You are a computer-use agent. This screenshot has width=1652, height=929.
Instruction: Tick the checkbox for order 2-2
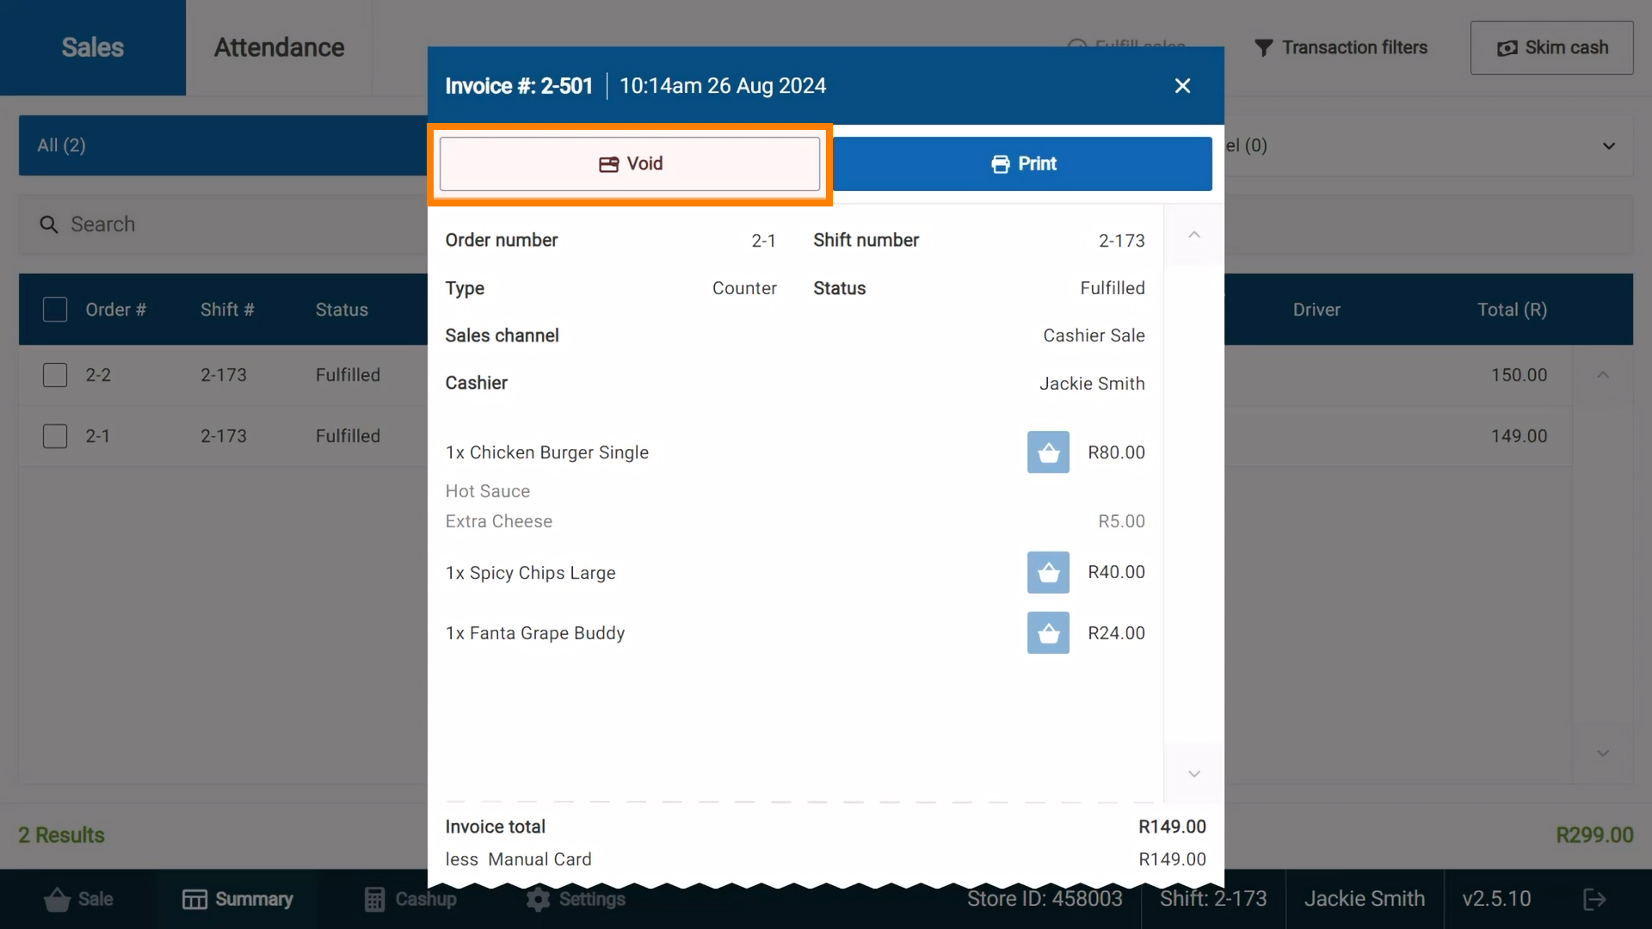pos(55,375)
